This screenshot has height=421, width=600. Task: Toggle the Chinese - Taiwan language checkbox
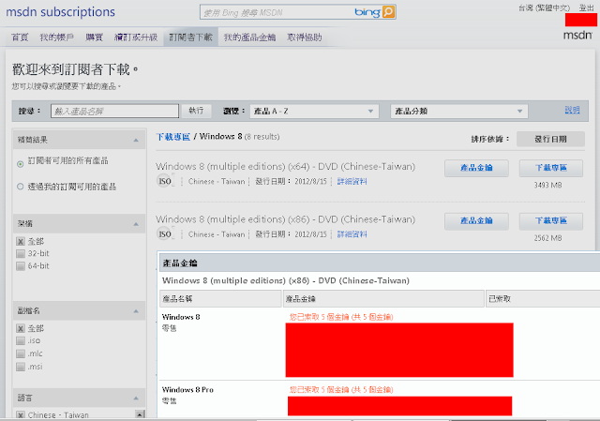(x=21, y=414)
